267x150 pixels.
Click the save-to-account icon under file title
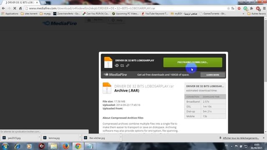pyautogui.click(x=117, y=65)
